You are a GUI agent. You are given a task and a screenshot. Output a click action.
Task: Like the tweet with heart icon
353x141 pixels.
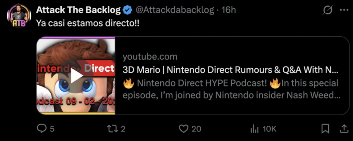pos(184,129)
